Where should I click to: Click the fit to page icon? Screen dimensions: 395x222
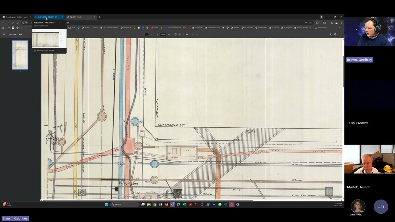(x=175, y=34)
